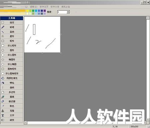Image resolution: width=150 pixels, height=128 pixels.
Task: Choose the 画笔 brush tool
Action: pos(12,97)
